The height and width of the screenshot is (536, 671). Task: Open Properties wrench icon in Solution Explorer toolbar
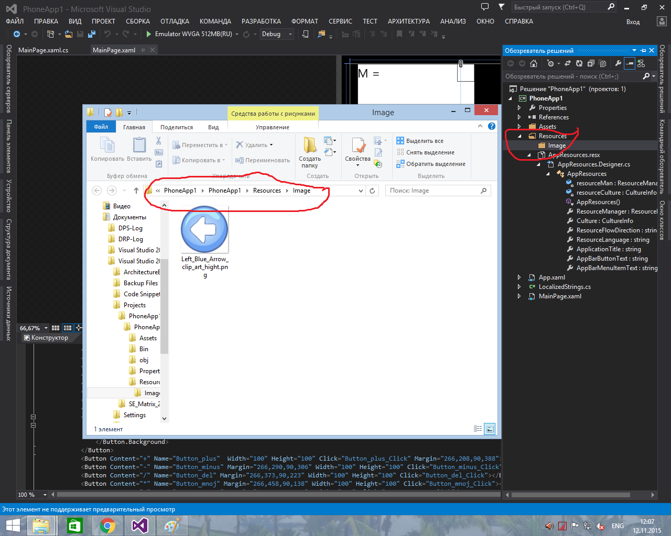click(618, 63)
